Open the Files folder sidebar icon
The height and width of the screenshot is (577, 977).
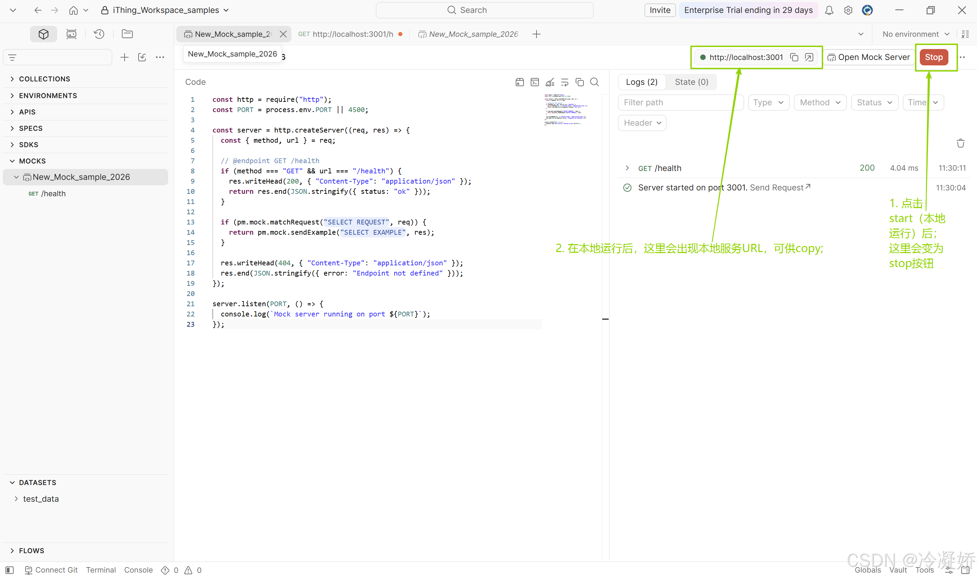pos(127,34)
